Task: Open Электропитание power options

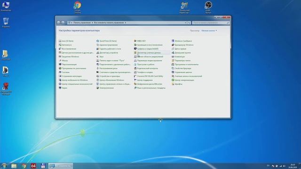Action: 105,88
